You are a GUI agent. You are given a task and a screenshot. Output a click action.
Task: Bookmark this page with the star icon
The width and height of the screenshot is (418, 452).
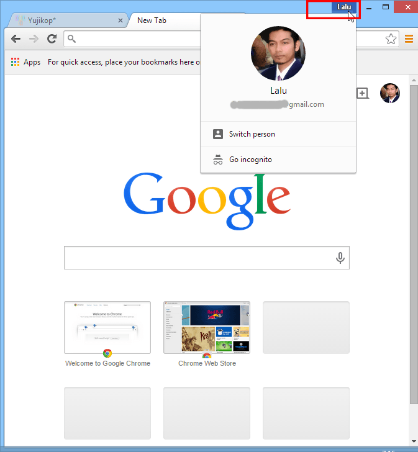(x=391, y=39)
